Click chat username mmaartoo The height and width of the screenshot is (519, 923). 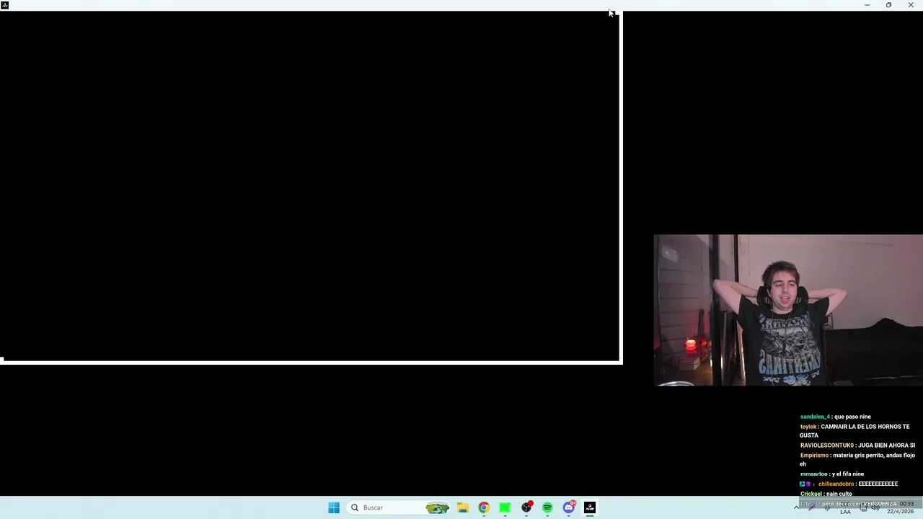[814, 474]
